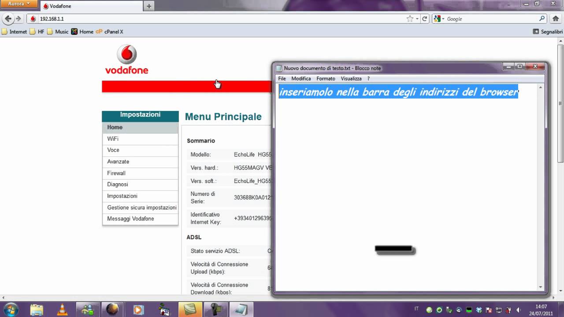The image size is (564, 317).
Task: Click the Modello: row label
Action: click(200, 155)
